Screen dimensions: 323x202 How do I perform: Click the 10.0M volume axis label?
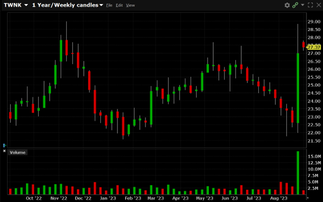pyautogui.click(x=314, y=169)
